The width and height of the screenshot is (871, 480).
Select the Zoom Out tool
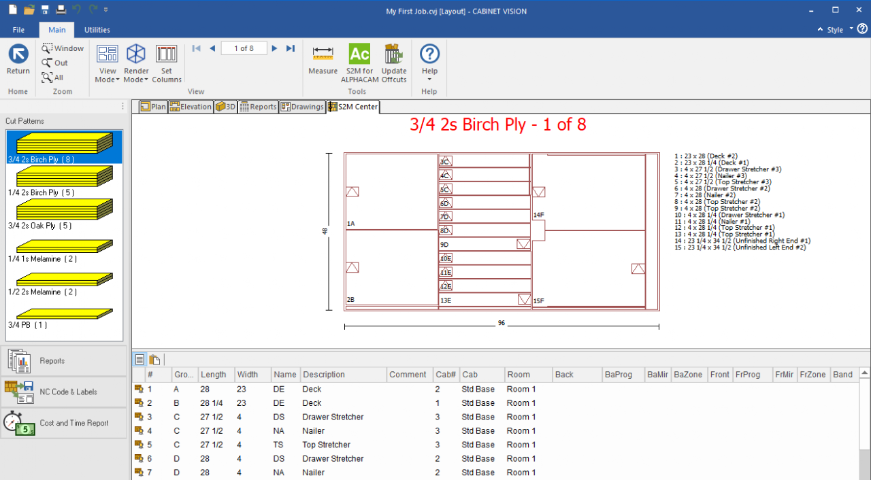(x=55, y=63)
